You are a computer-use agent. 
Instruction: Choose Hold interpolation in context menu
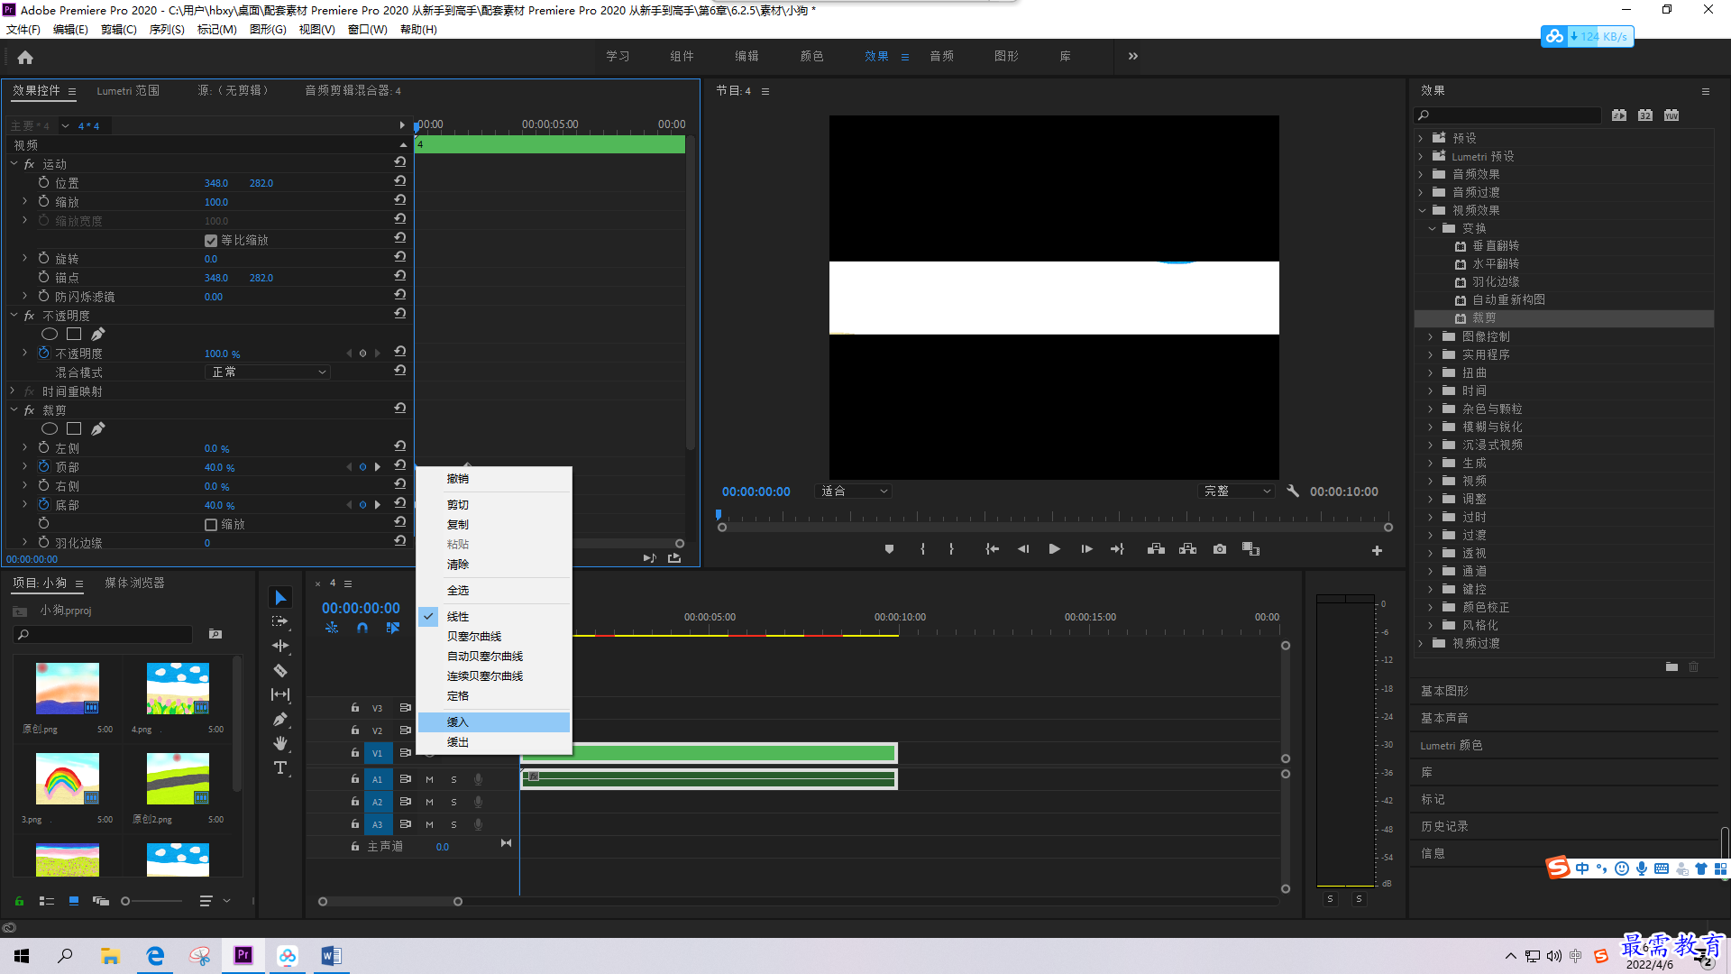[x=494, y=696]
